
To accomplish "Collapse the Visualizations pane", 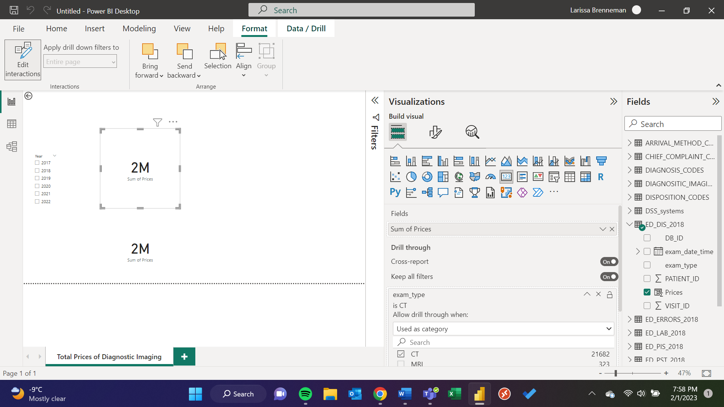I will tap(614, 101).
